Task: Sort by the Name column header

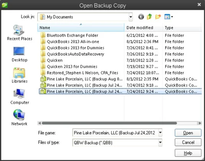Action: (81, 28)
